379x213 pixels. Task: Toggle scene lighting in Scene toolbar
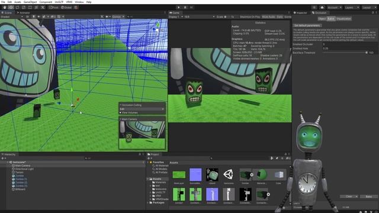(x=34, y=17)
